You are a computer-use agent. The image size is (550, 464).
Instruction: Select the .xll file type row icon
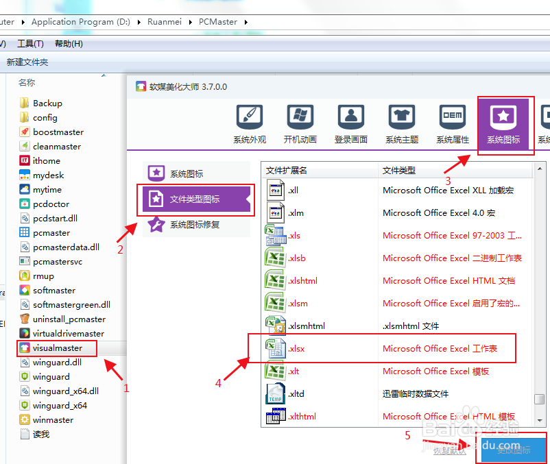(276, 190)
